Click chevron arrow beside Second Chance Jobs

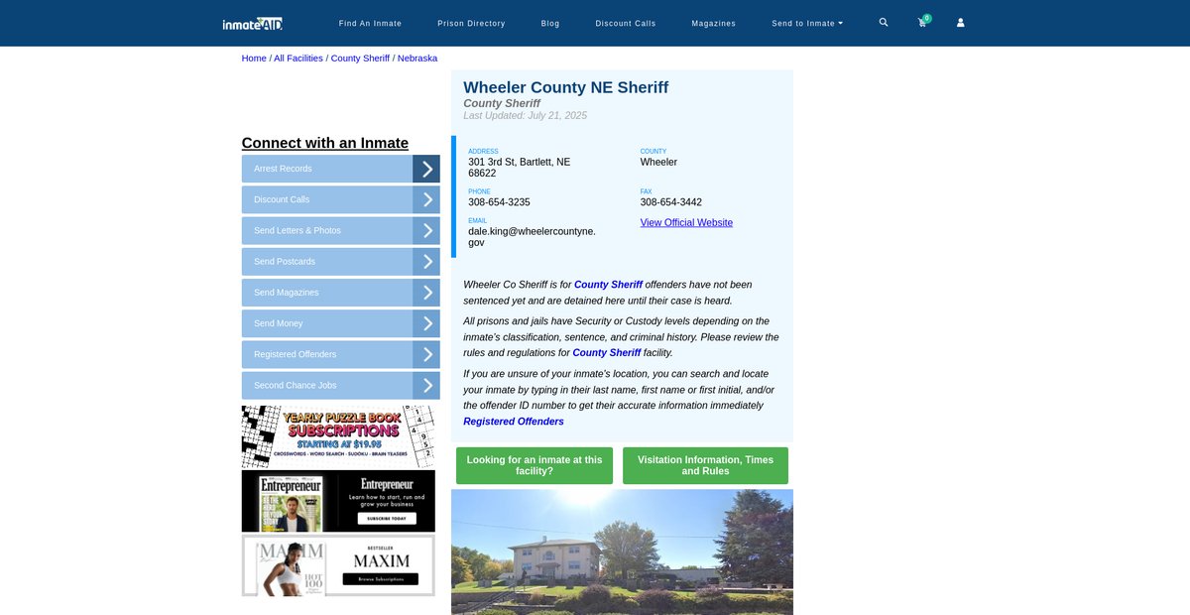[x=426, y=385]
